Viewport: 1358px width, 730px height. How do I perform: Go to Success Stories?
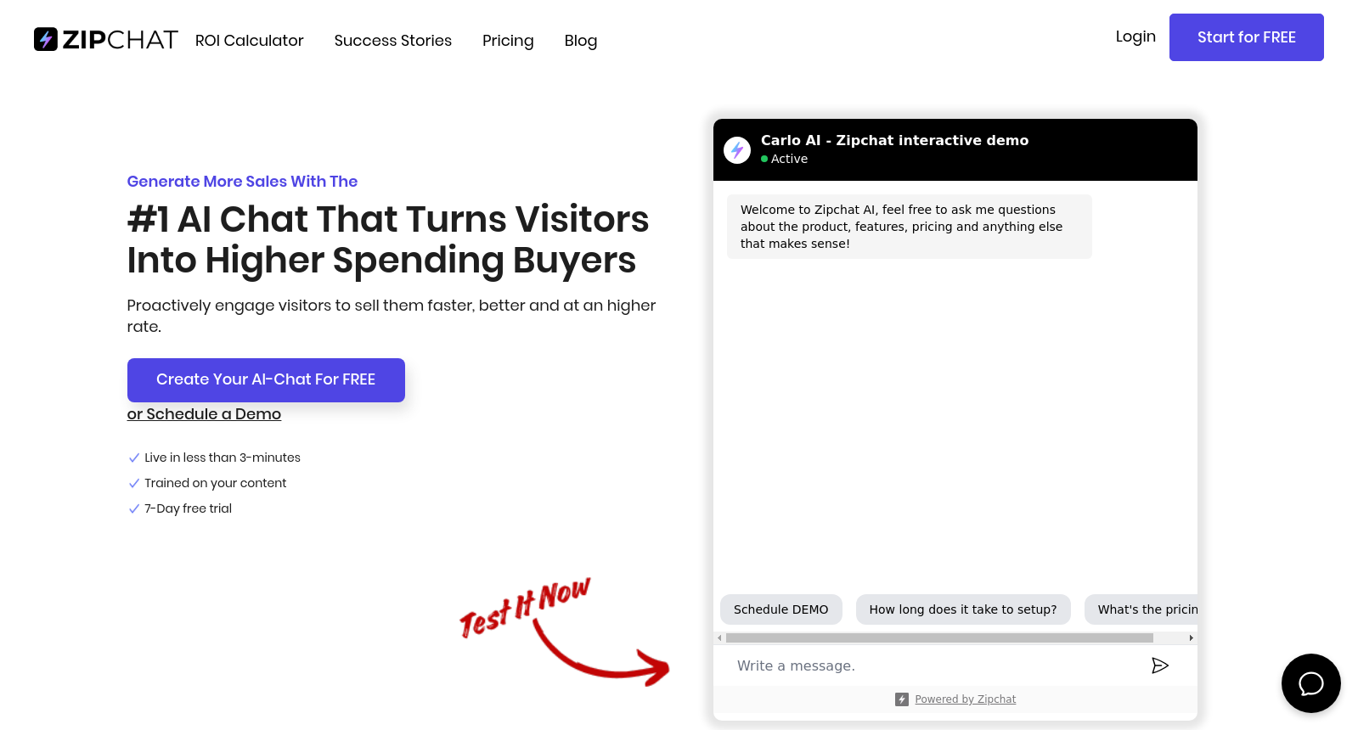tap(392, 41)
